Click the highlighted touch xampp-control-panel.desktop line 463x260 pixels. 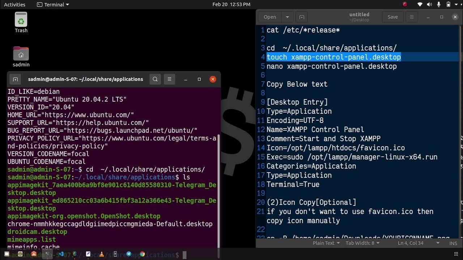[334, 57]
